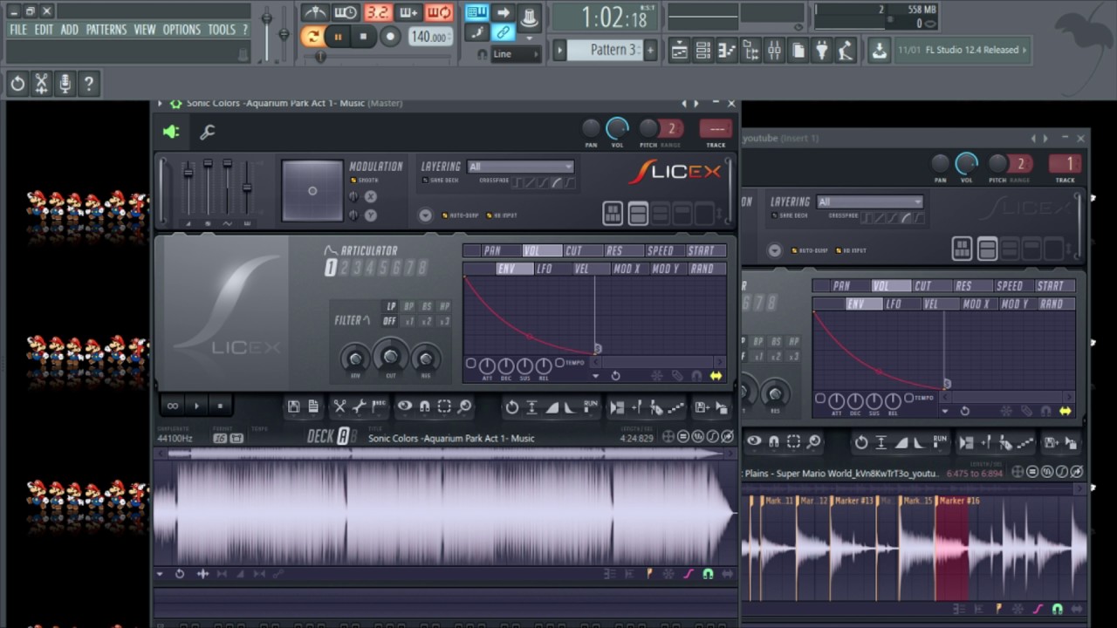Click the undo history icon in toolbar

coord(17,84)
